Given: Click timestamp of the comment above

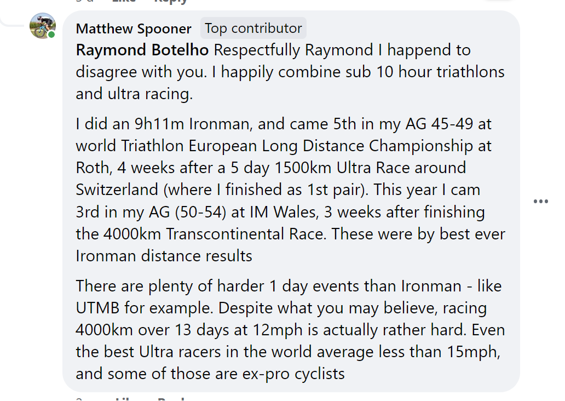Looking at the screenshot, I should click(x=85, y=1).
